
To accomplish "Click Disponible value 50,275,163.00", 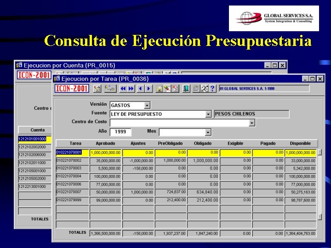I will click(x=300, y=192).
